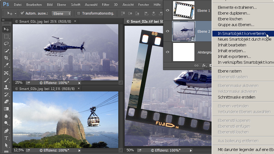Select the Path Selection tool
The image size is (274, 154).
click(x=6, y=145)
